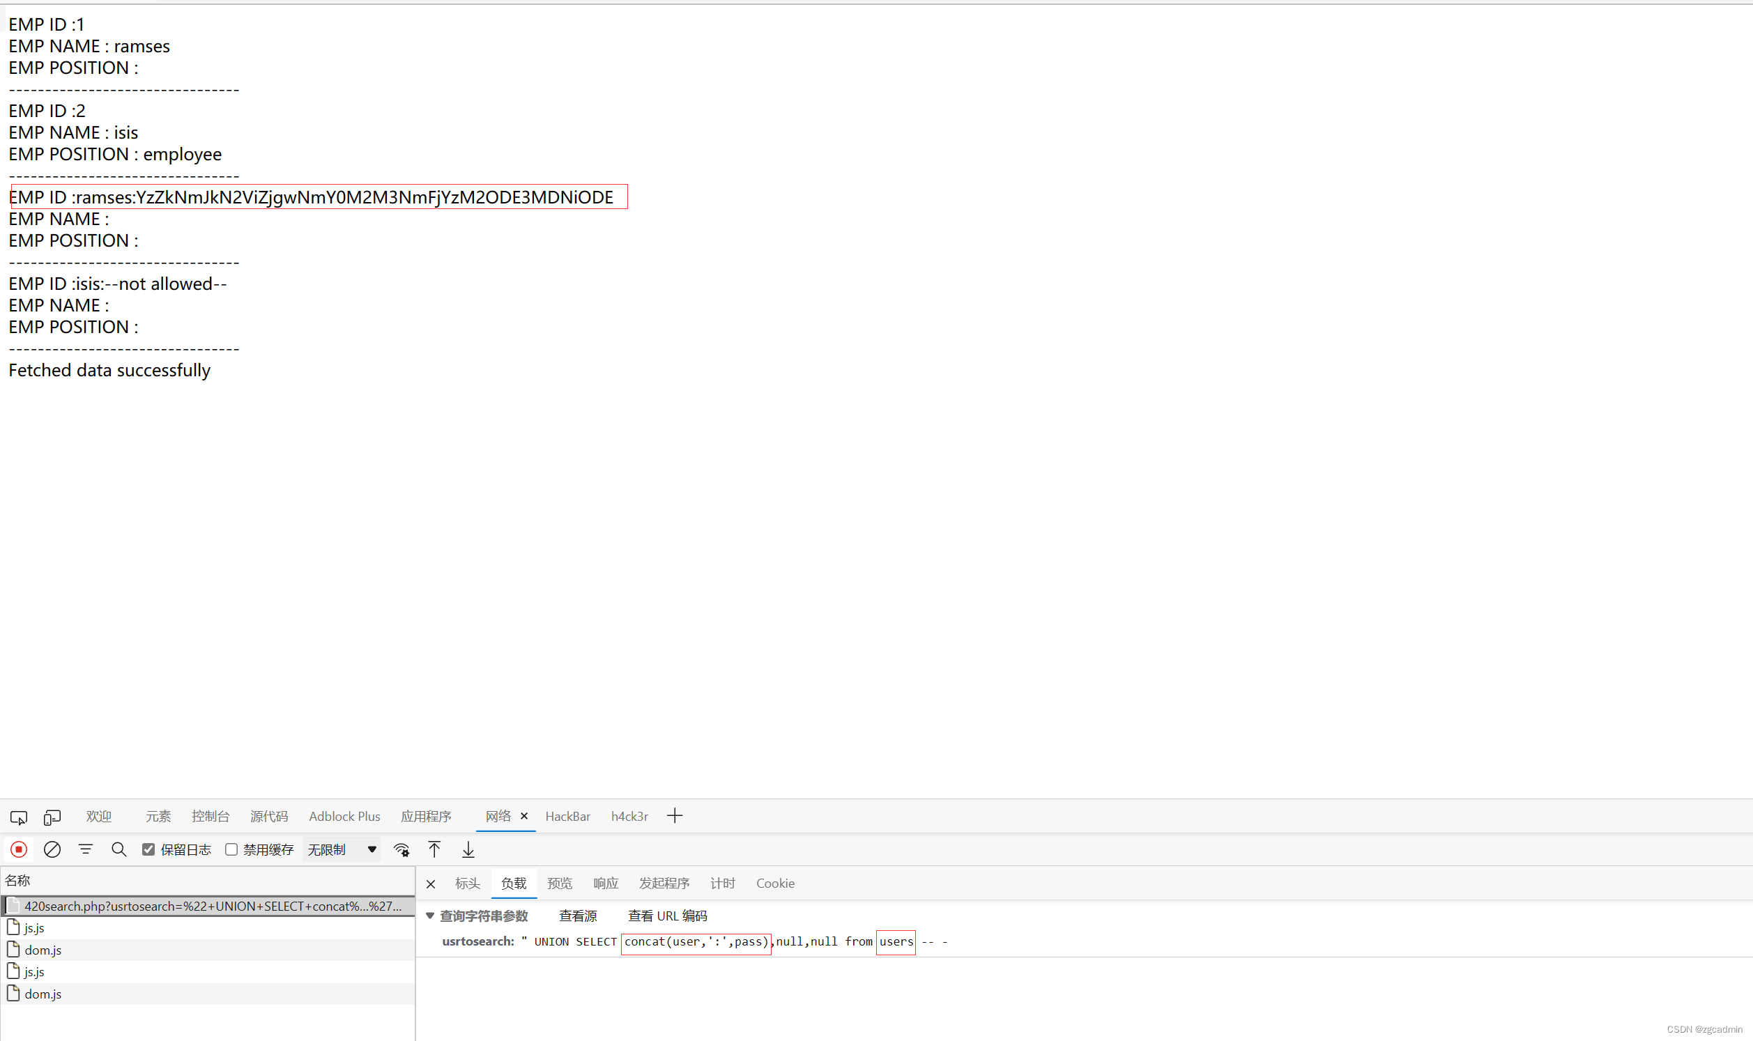This screenshot has width=1753, height=1041.
Task: Clear the network log
Action: click(x=52, y=849)
